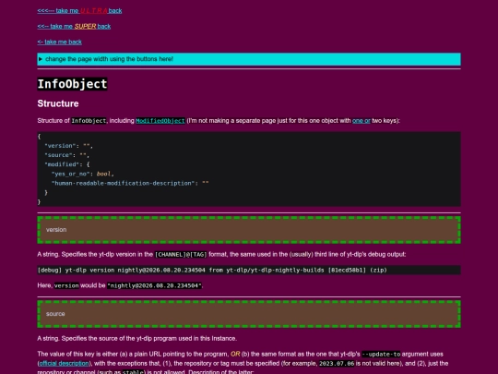Click the '2023.07.06' inline code example
The image size is (498, 374).
pos(337,363)
